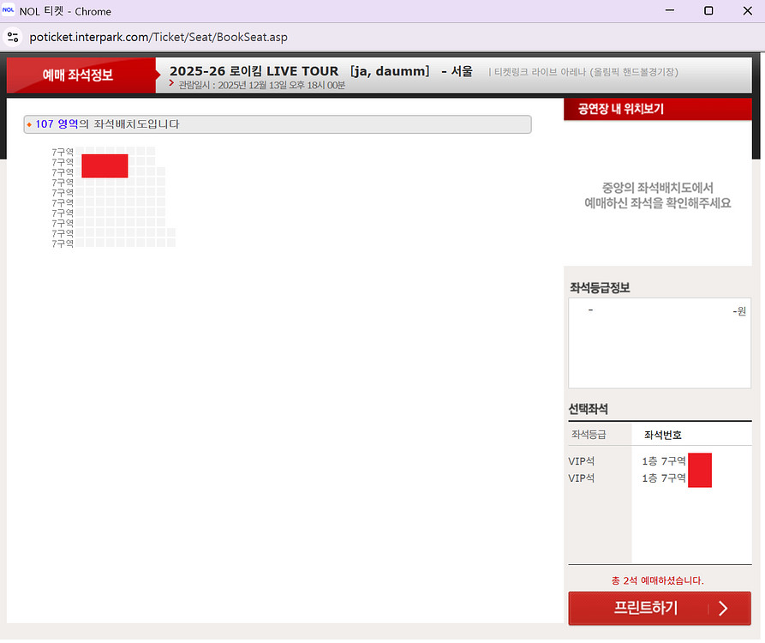Open the site information icon in address bar
The image size is (765, 643).
pos(13,37)
